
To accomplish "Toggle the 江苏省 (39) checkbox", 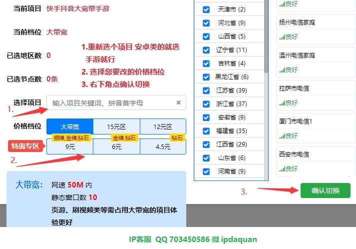I will click(206, 90).
